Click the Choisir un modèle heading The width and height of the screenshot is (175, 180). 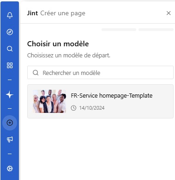[58, 44]
